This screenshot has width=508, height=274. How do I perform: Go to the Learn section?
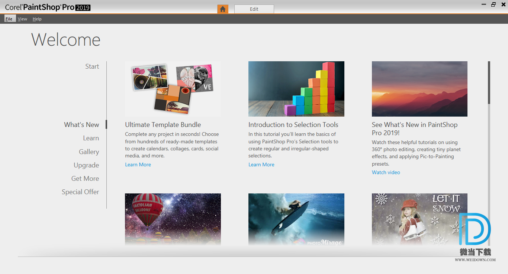click(91, 138)
